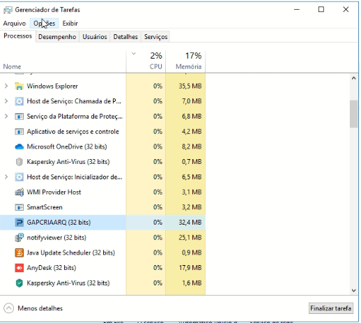This screenshot has height=323, width=361.
Task: Click the sort arrow above CPU column
Action: (x=134, y=54)
